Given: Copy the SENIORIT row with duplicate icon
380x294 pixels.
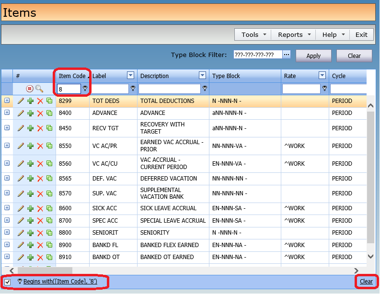Looking at the screenshot, I should tap(49, 233).
